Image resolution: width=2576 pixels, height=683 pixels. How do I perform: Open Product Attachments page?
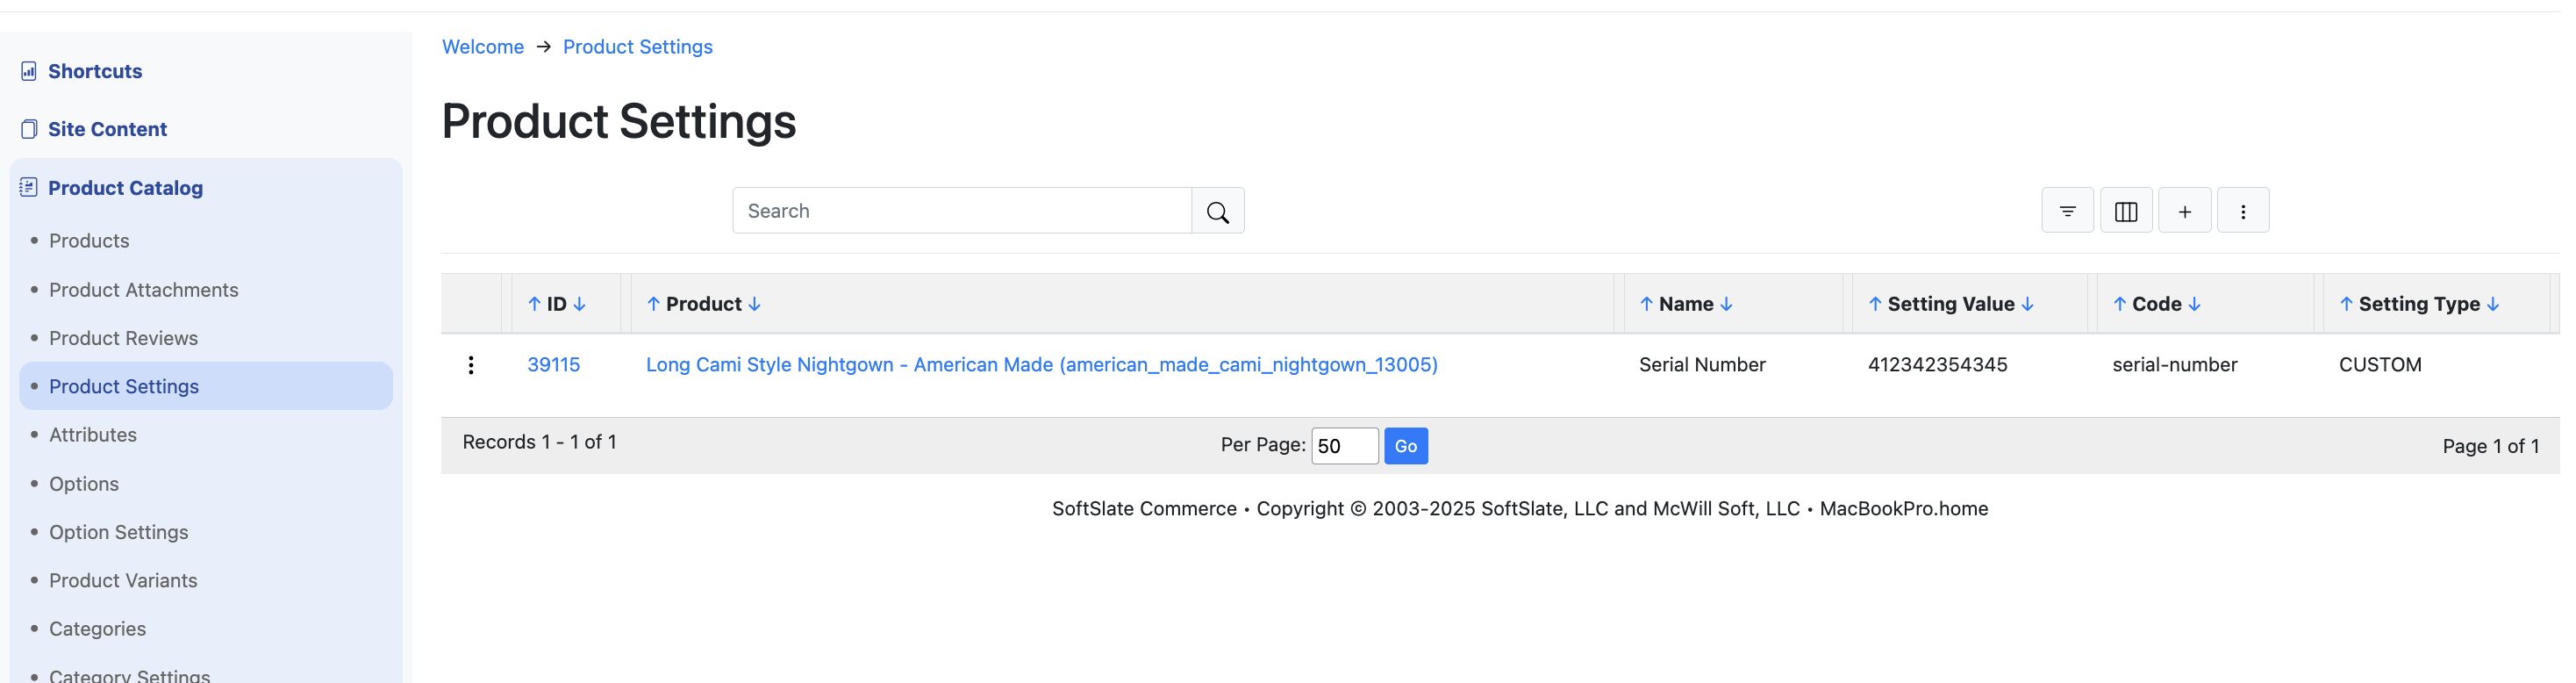pos(145,291)
